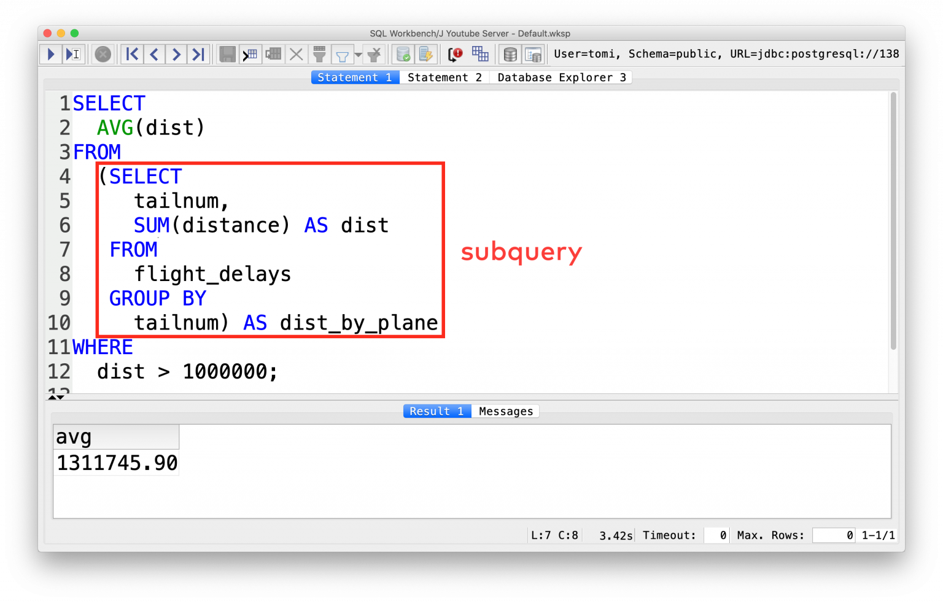Toggle ignore errors during execution
943x602 pixels.
(x=455, y=54)
